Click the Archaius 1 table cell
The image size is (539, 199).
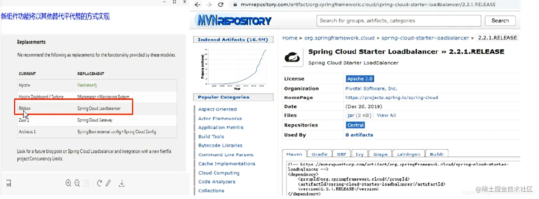point(27,132)
